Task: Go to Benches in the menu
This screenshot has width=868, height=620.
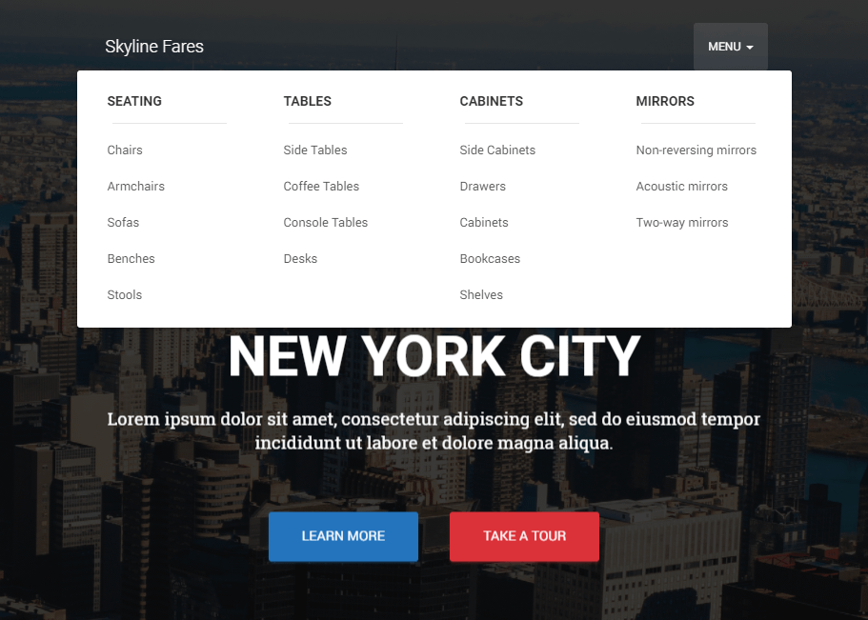Action: (131, 259)
